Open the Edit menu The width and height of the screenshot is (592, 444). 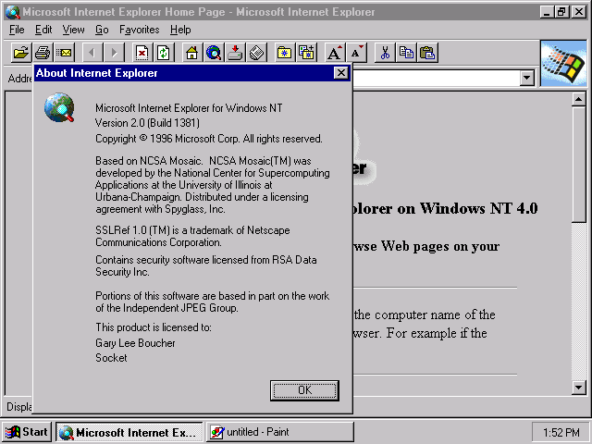click(x=43, y=30)
